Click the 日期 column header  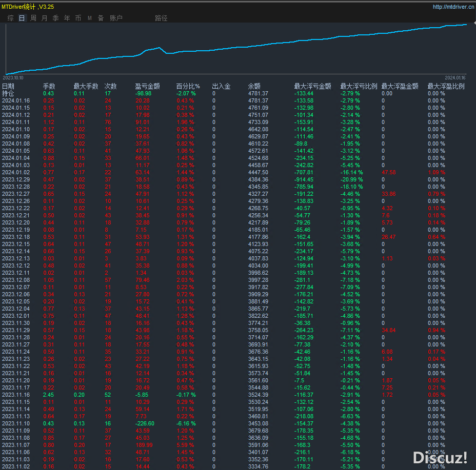[8, 86]
